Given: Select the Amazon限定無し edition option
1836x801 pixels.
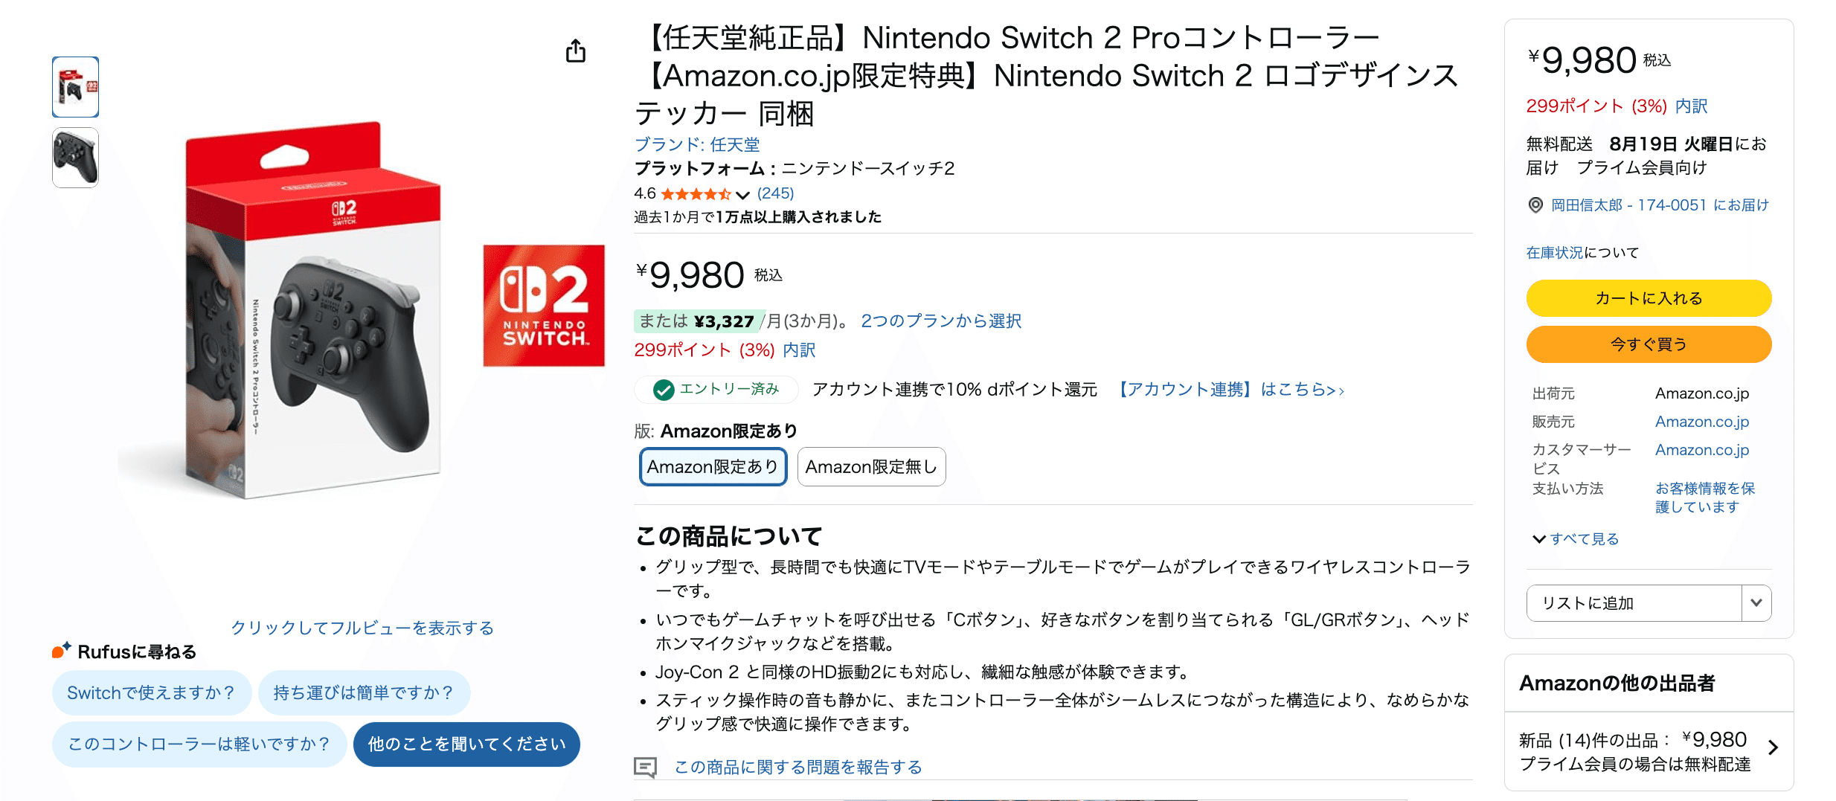Looking at the screenshot, I should (x=871, y=467).
